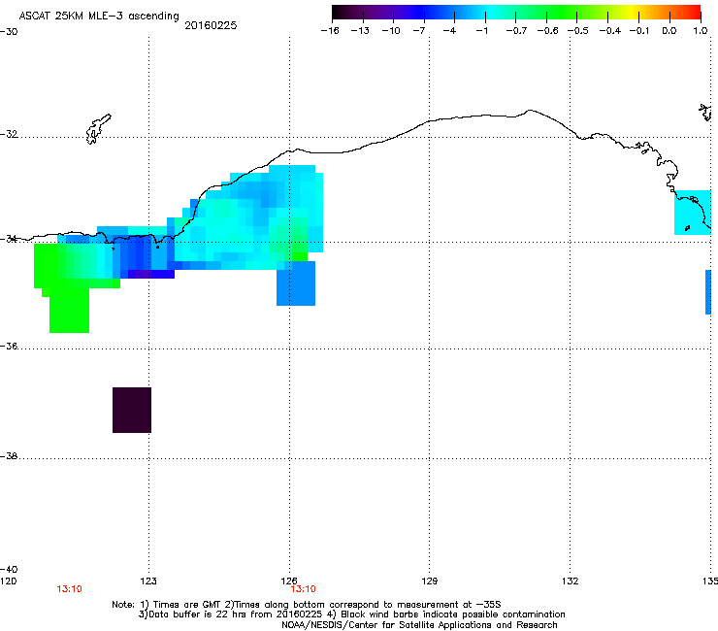Click the -7 color scale label

click(x=419, y=31)
